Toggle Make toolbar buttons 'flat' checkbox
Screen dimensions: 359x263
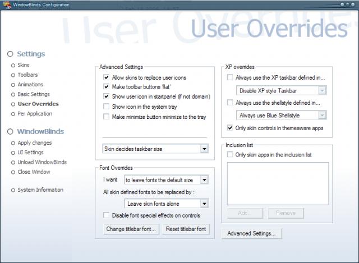(x=106, y=86)
